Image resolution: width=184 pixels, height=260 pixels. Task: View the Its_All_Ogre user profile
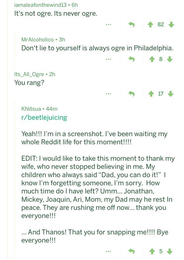[x=29, y=74]
